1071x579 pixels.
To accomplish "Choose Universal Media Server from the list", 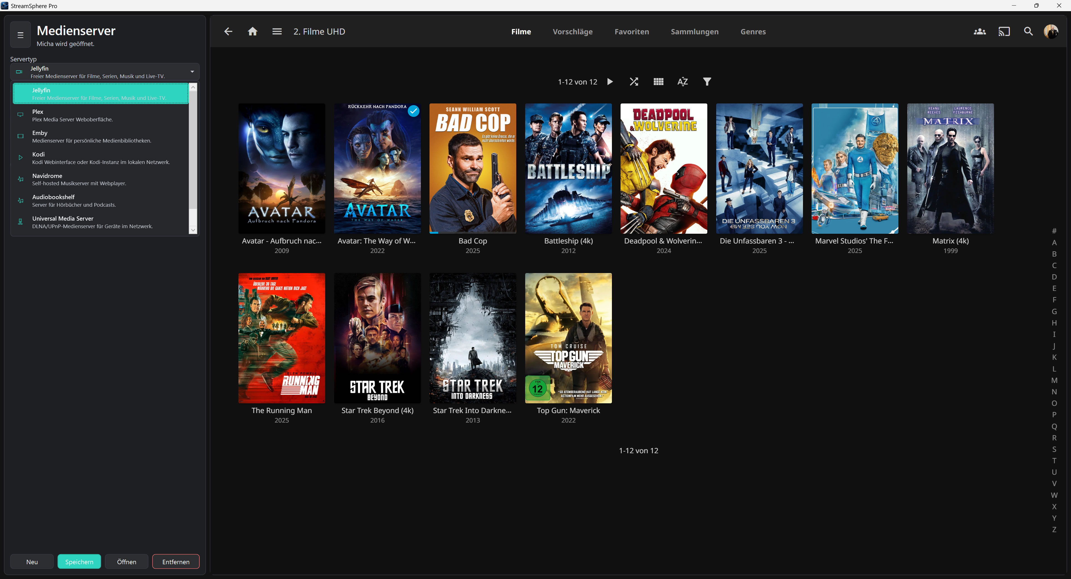I will tap(101, 222).
